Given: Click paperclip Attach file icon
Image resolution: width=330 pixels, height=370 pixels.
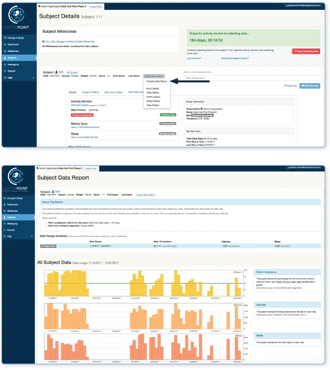Looking at the screenshot, I should click(x=285, y=86).
